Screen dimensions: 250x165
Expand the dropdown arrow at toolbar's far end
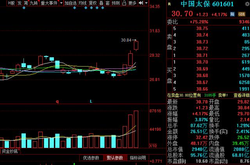click(146, 3)
